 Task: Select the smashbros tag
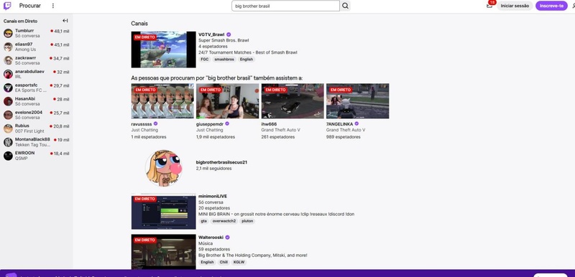click(224, 60)
